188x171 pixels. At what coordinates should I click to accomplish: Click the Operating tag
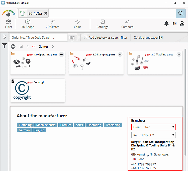(94, 125)
